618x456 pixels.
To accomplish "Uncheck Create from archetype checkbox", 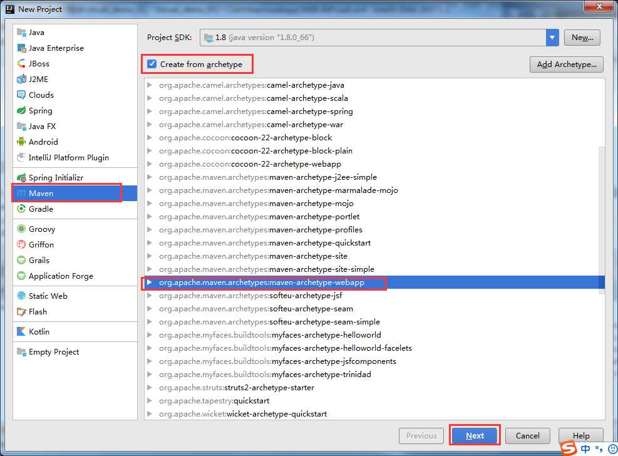I will tap(152, 64).
